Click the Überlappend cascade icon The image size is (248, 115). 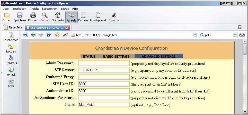(x=98, y=15)
